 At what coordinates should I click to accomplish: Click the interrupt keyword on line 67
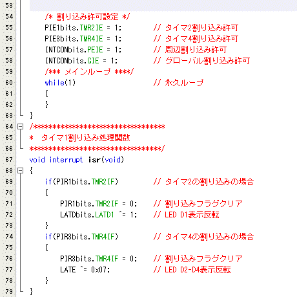click(66, 160)
